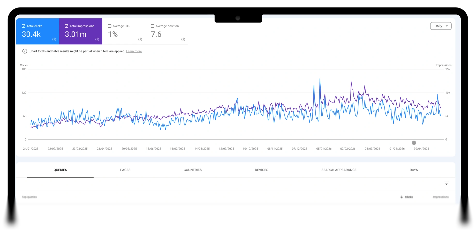Open the Devices tab

262,170
